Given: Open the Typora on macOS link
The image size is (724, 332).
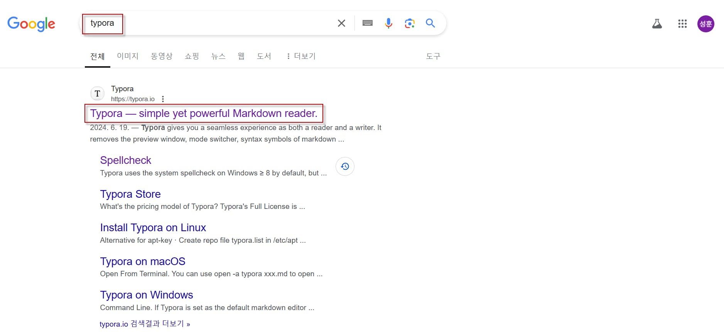Looking at the screenshot, I should [142, 262].
